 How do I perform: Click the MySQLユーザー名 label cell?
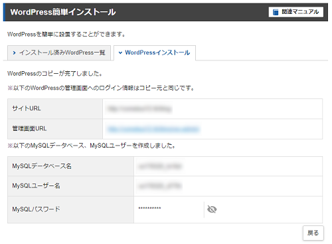(x=70, y=186)
